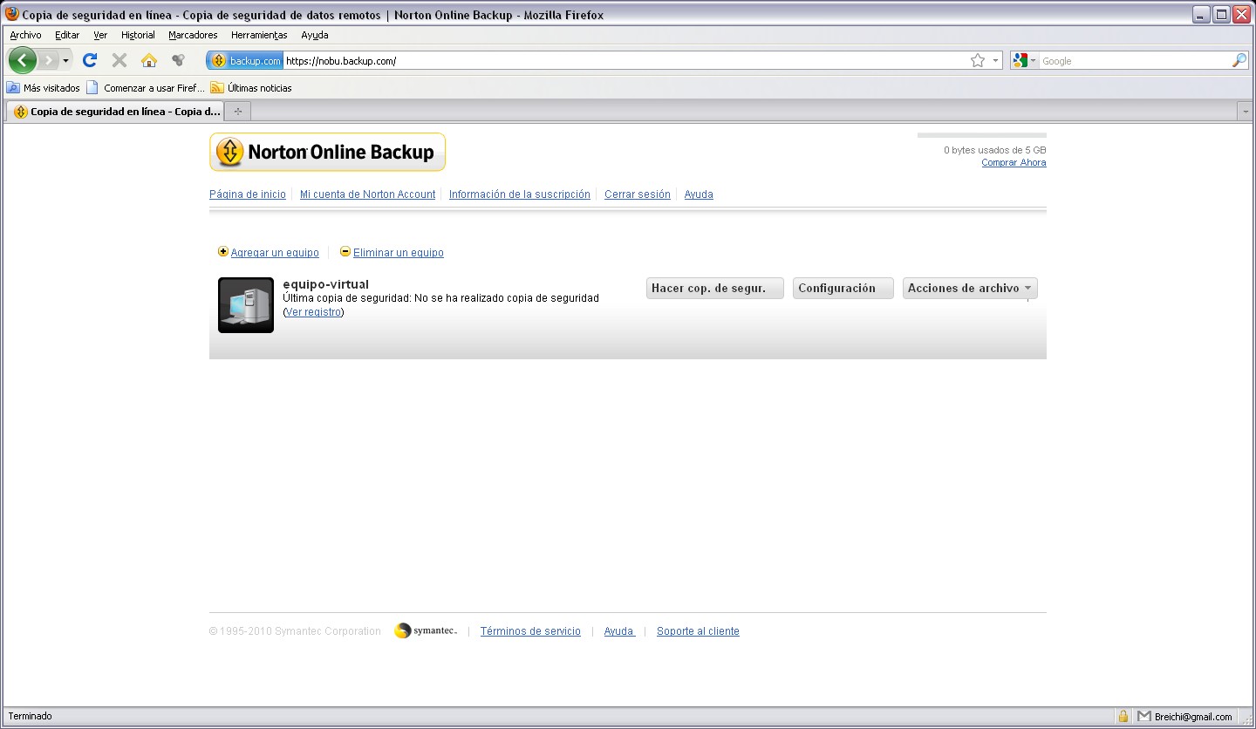
Task: Click the Configuración button
Action: tap(843, 289)
